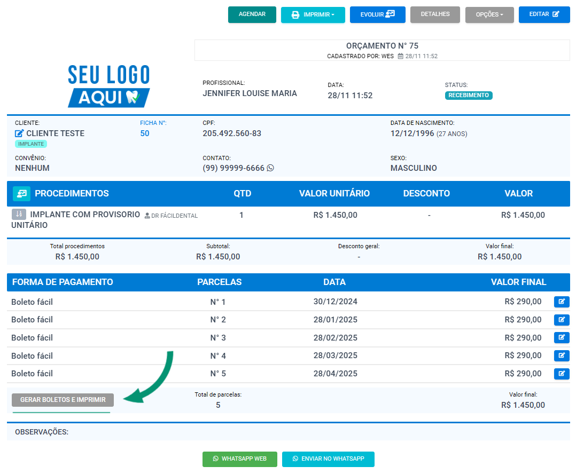
Task: Edit installment N° 1 payment
Action: point(561,302)
